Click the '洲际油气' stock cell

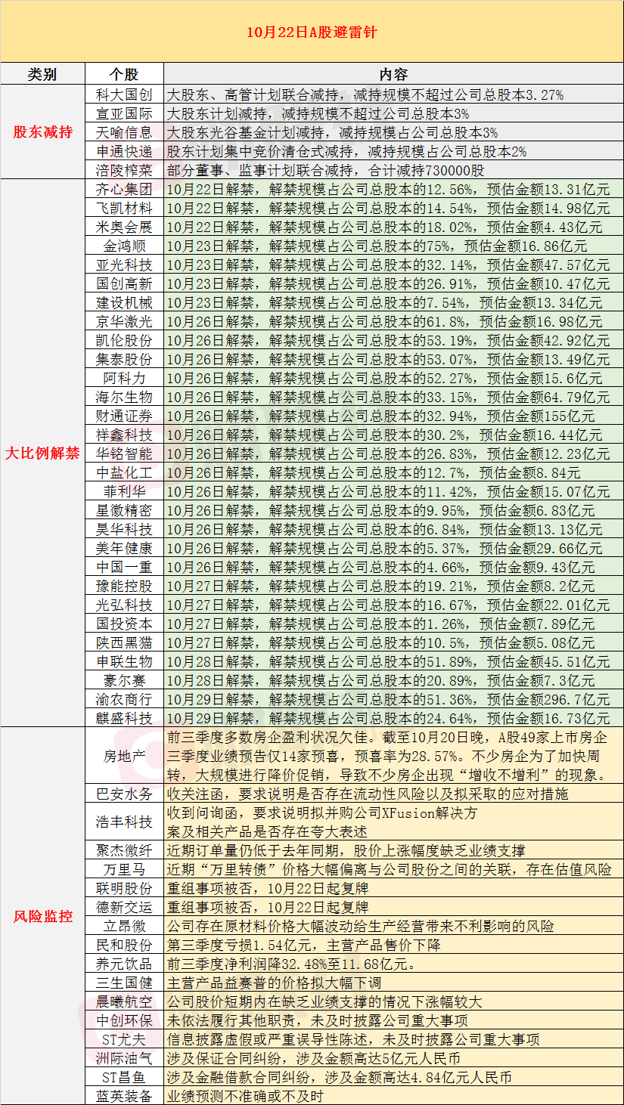[124, 1058]
